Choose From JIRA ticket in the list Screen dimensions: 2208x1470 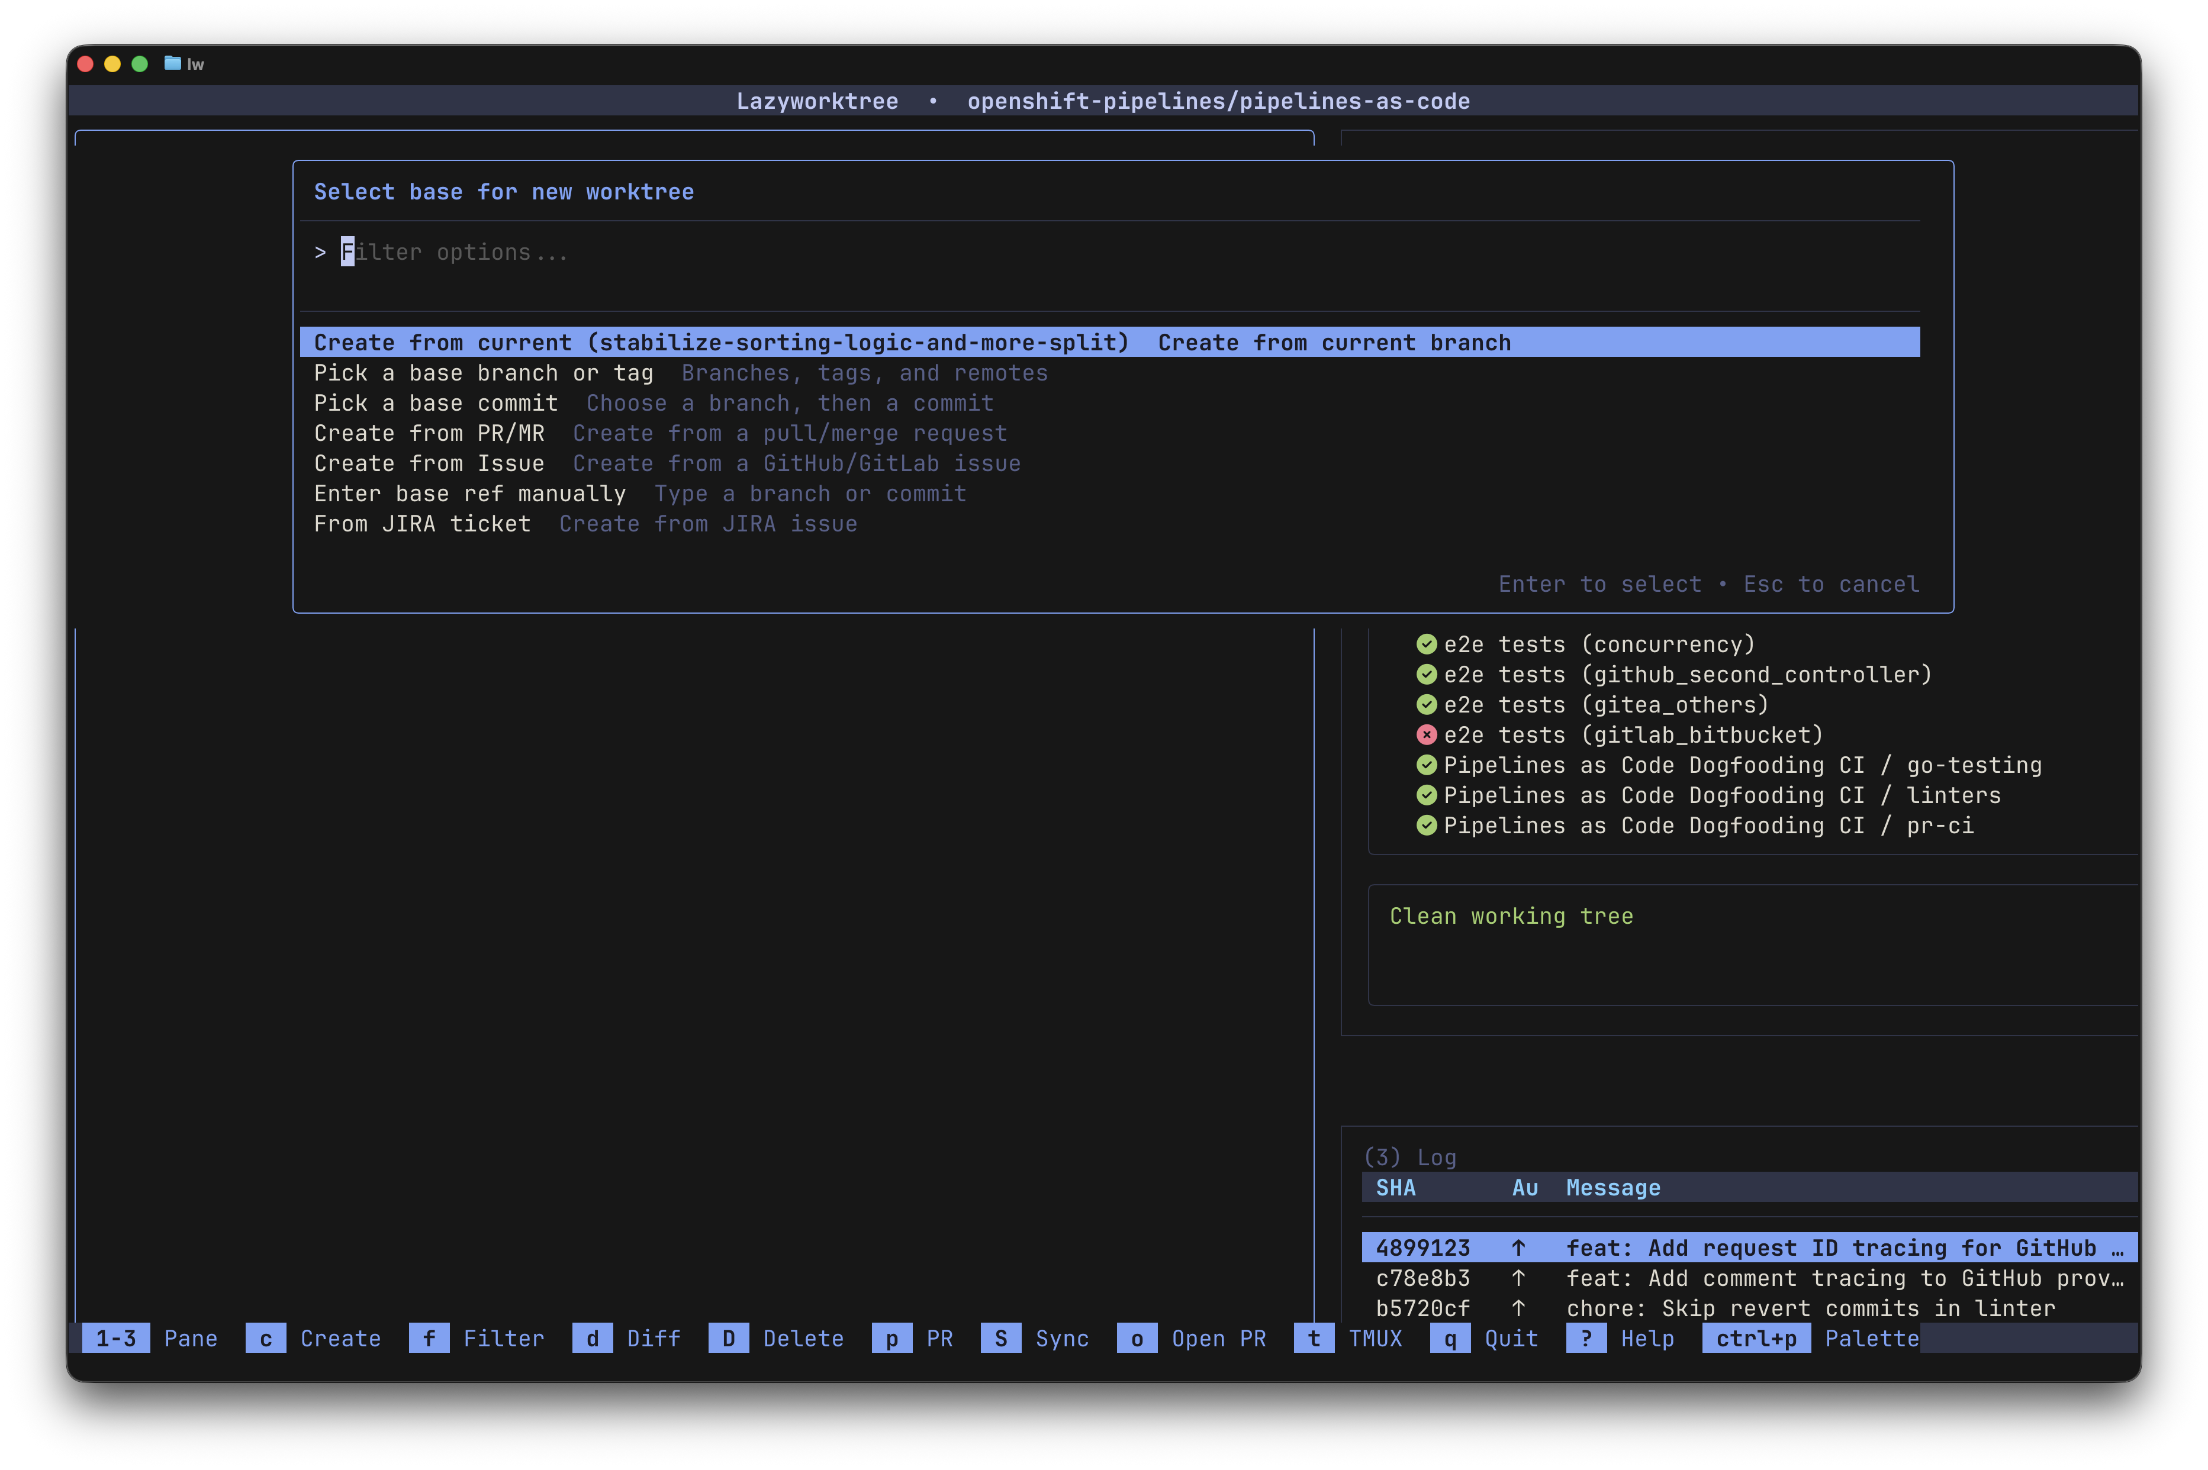[x=422, y=523]
